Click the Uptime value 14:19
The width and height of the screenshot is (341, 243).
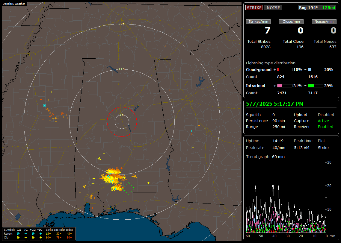click(278, 141)
